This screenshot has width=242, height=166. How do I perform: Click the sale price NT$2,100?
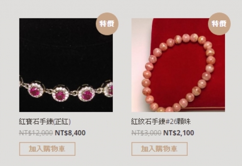click(x=179, y=133)
